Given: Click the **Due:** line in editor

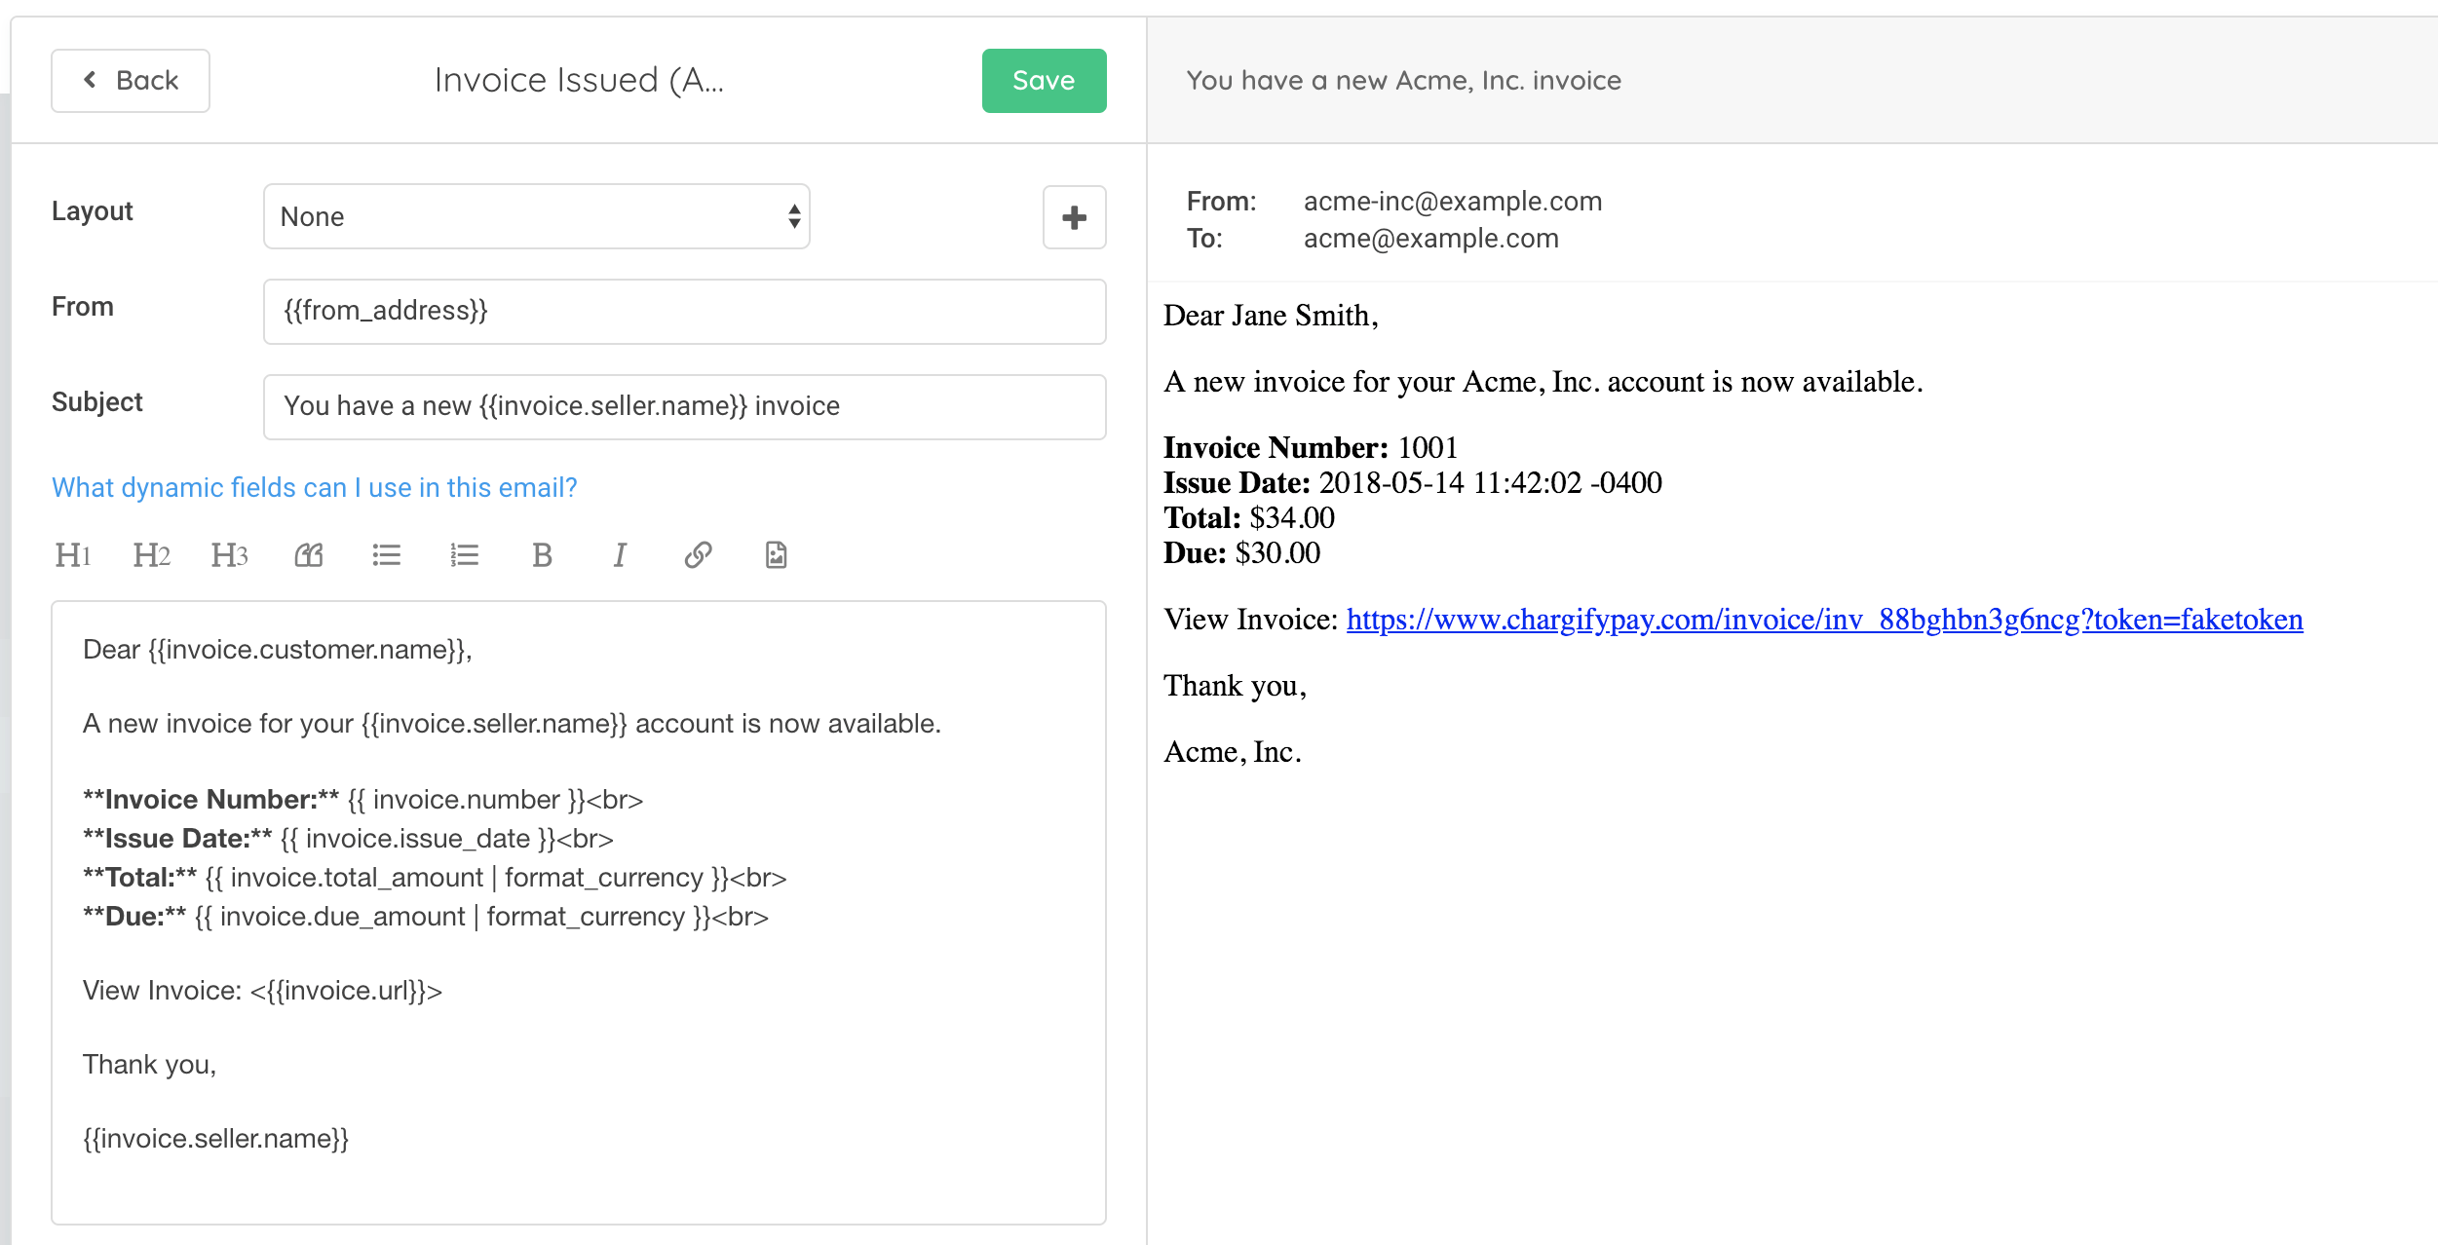Looking at the screenshot, I should 426,917.
